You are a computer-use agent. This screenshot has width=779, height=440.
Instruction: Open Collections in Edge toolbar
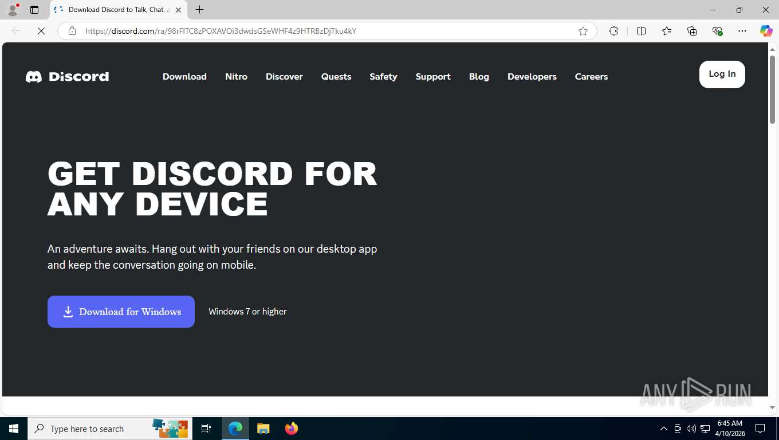pyautogui.click(x=692, y=31)
